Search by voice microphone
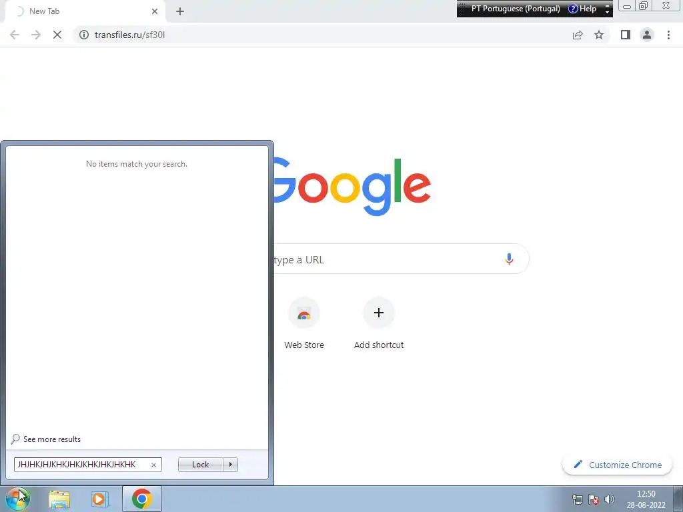This screenshot has width=683, height=512. click(x=509, y=259)
